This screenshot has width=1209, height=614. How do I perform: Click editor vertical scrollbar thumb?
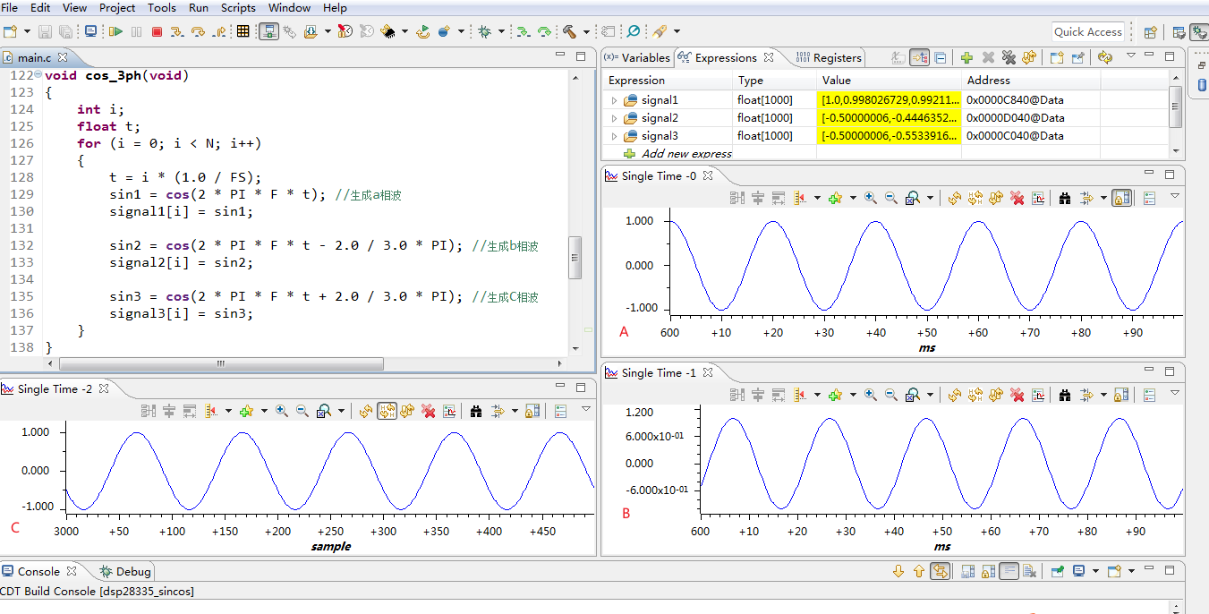click(x=575, y=258)
